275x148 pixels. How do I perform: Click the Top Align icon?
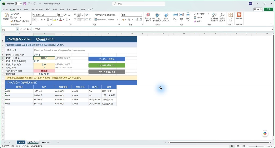[75, 15]
